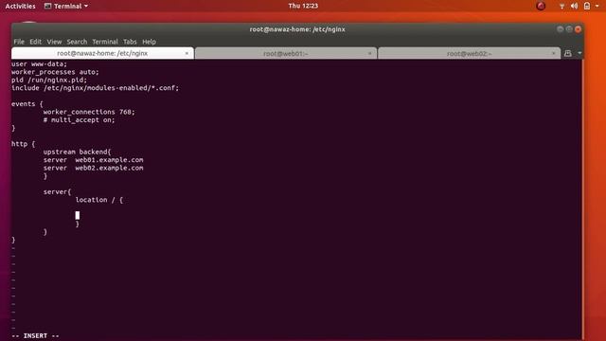606x341 pixels.
Task: Click the 'server web01.example.com' line
Action: click(93, 160)
